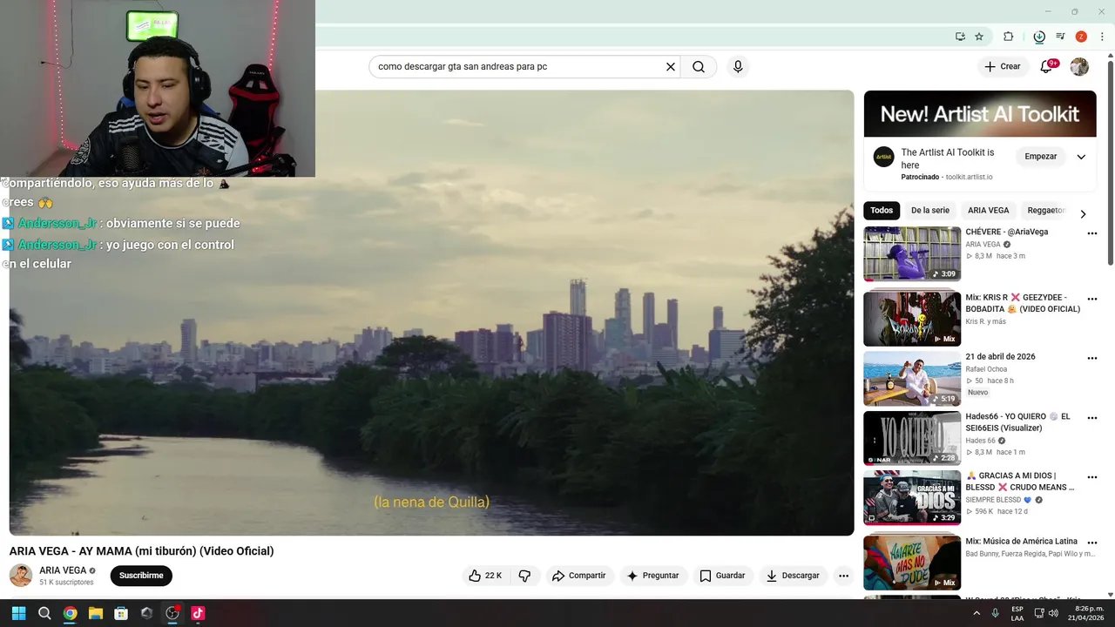Click the Chrome icon in taskbar
The height and width of the screenshot is (627, 1115).
point(70,613)
